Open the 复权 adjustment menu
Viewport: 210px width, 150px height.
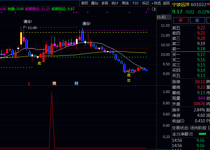(85, 3)
